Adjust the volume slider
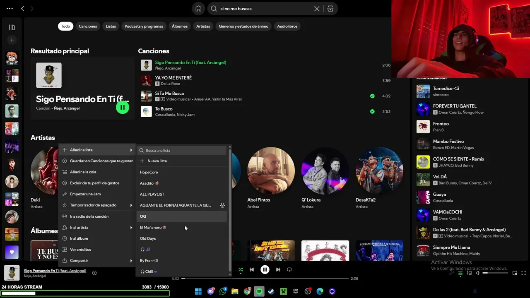Viewport: 530px width, 298px height. pos(495,273)
